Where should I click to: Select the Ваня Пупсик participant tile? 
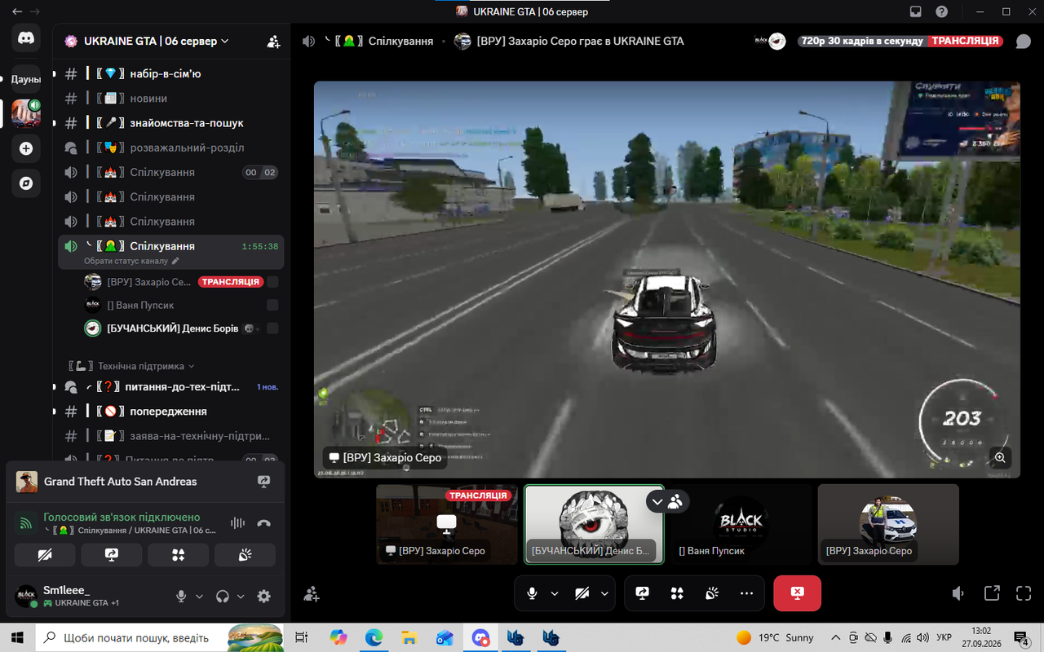tap(741, 524)
